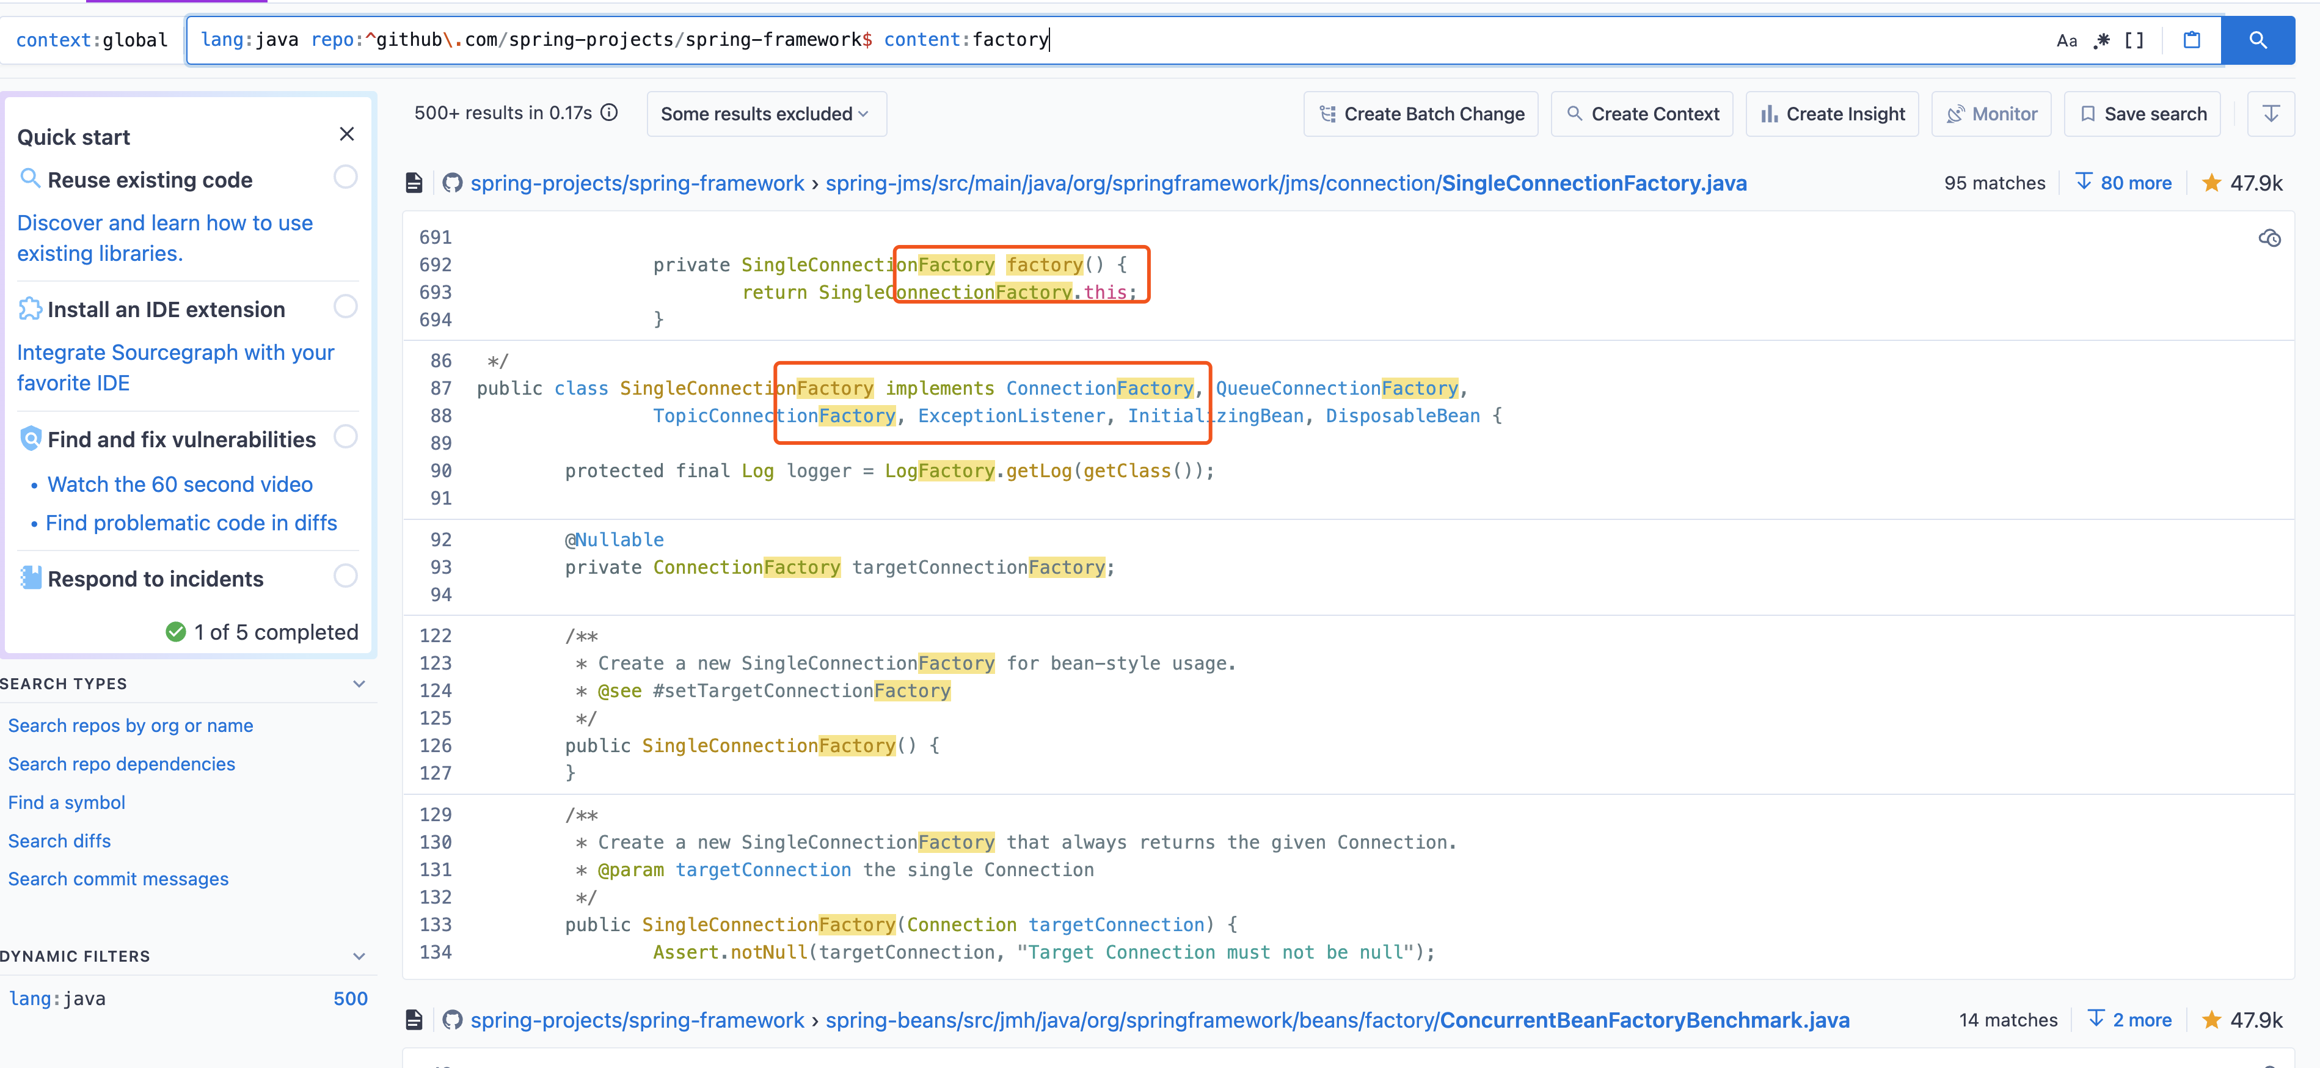
Task: Select Search commit messages type
Action: pyautogui.click(x=118, y=879)
